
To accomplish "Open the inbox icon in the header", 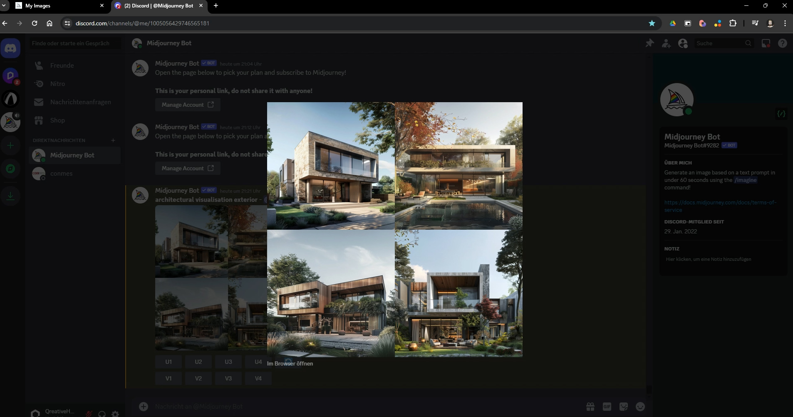I will 766,43.
